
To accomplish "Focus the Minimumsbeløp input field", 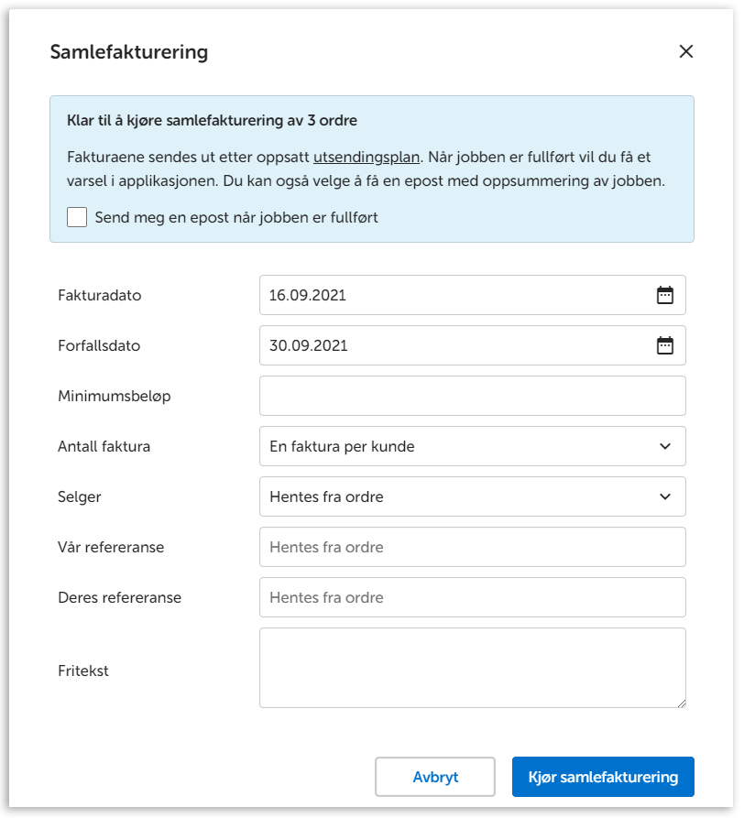I will tap(472, 396).
